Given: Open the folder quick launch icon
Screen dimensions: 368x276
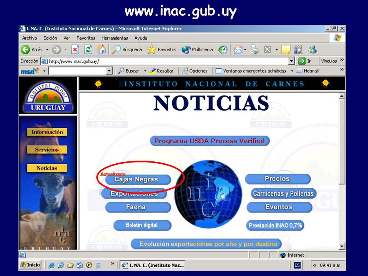Looking at the screenshot, I should click(70, 265).
